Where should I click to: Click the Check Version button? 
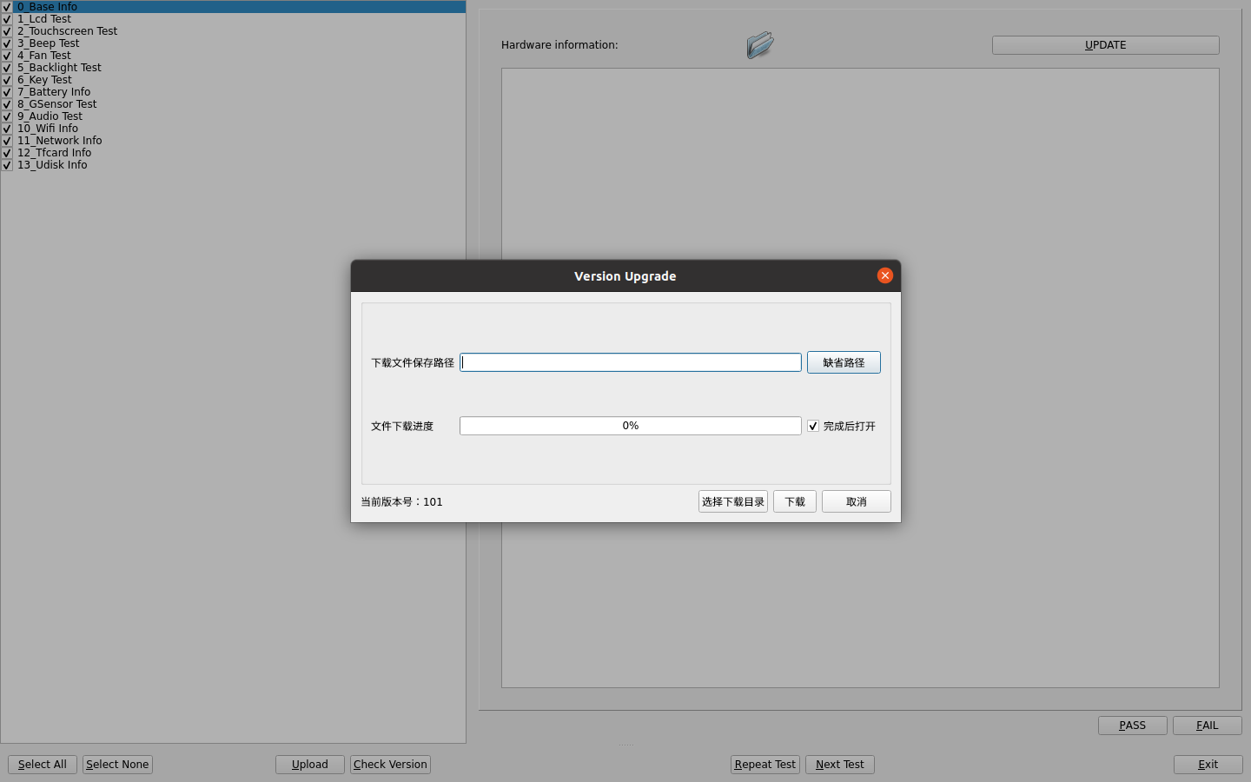coord(391,765)
